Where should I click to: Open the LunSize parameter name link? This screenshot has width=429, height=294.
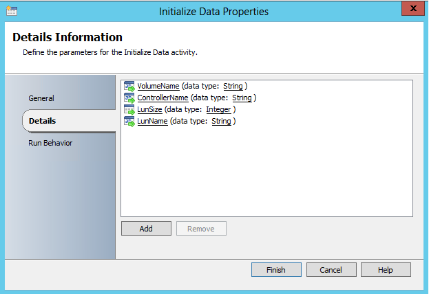[151, 109]
